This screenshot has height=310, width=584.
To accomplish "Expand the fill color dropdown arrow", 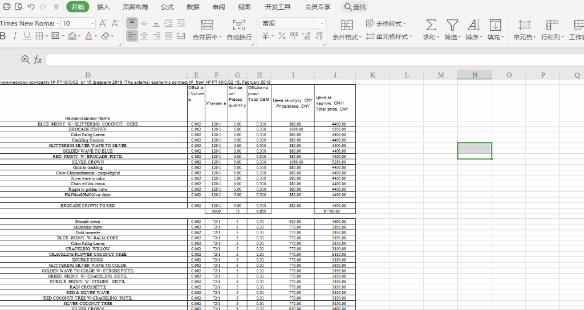I will (80, 36).
